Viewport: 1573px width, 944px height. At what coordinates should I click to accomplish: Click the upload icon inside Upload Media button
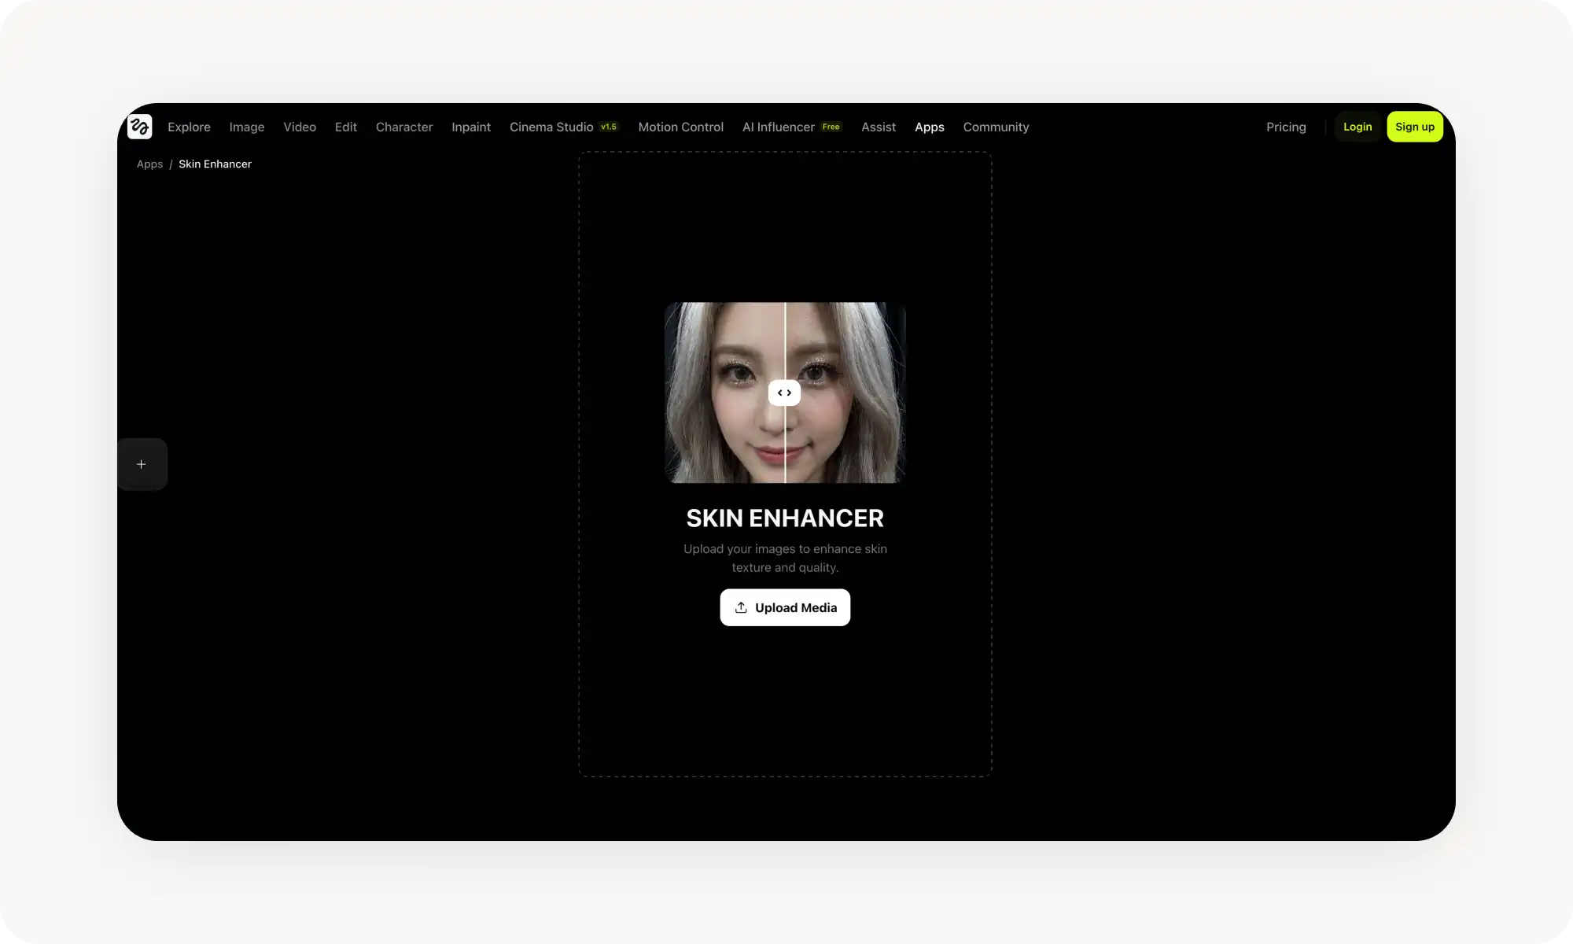742,607
